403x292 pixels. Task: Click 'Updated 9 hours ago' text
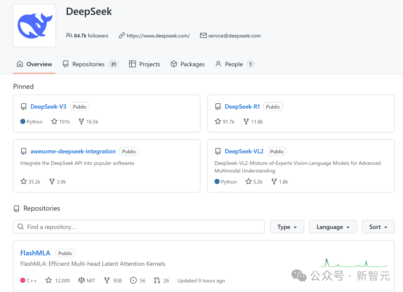point(201,281)
